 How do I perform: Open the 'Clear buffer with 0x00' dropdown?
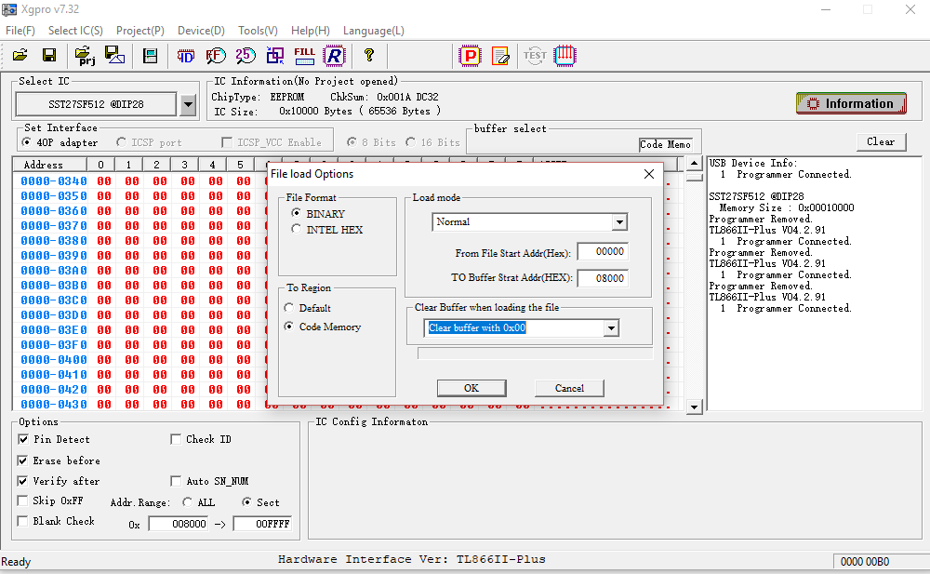(611, 328)
